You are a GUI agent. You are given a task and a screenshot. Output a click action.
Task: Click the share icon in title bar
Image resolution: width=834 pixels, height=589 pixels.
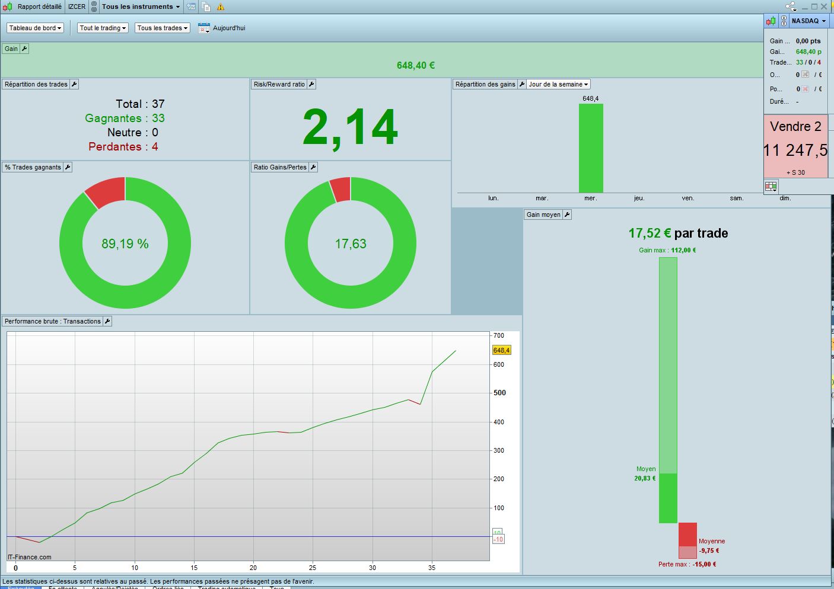point(790,7)
